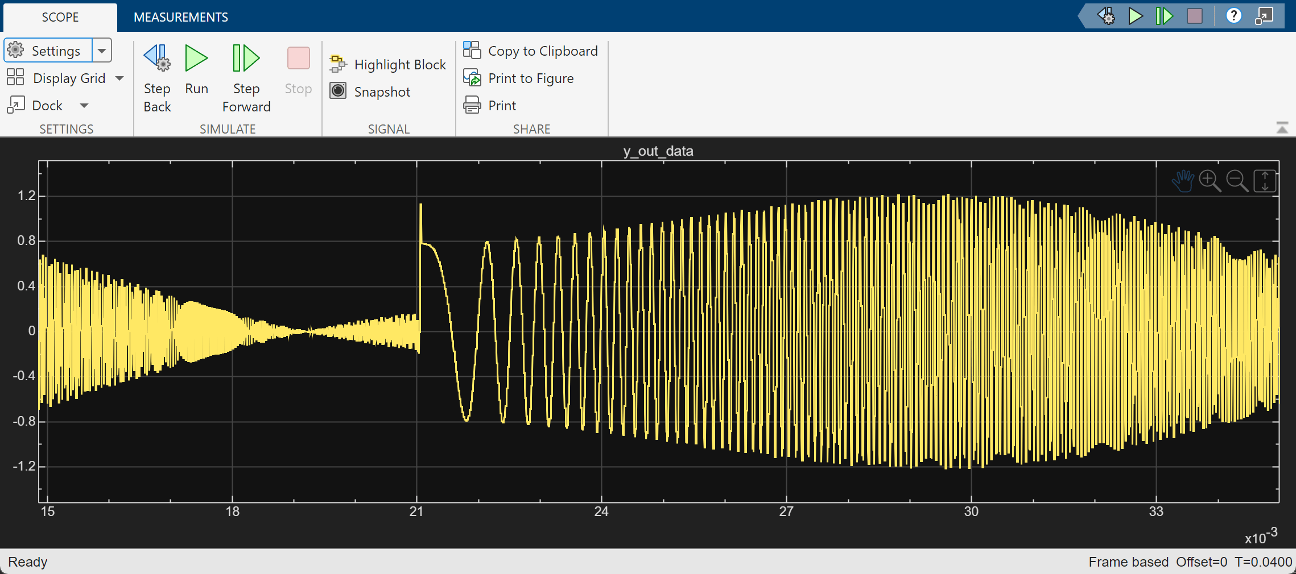Select the SCOPE tab
Screen dimensions: 1296x574
pyautogui.click(x=60, y=17)
